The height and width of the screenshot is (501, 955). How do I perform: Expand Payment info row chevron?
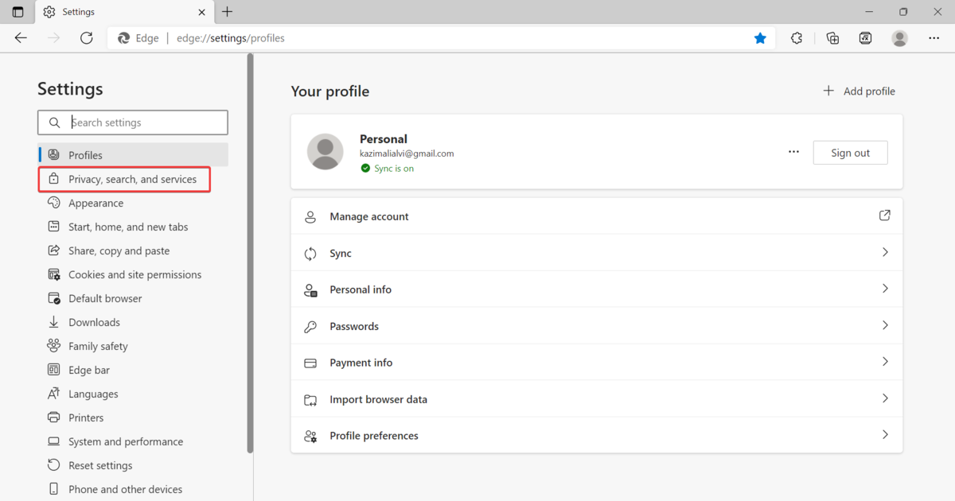(x=885, y=362)
